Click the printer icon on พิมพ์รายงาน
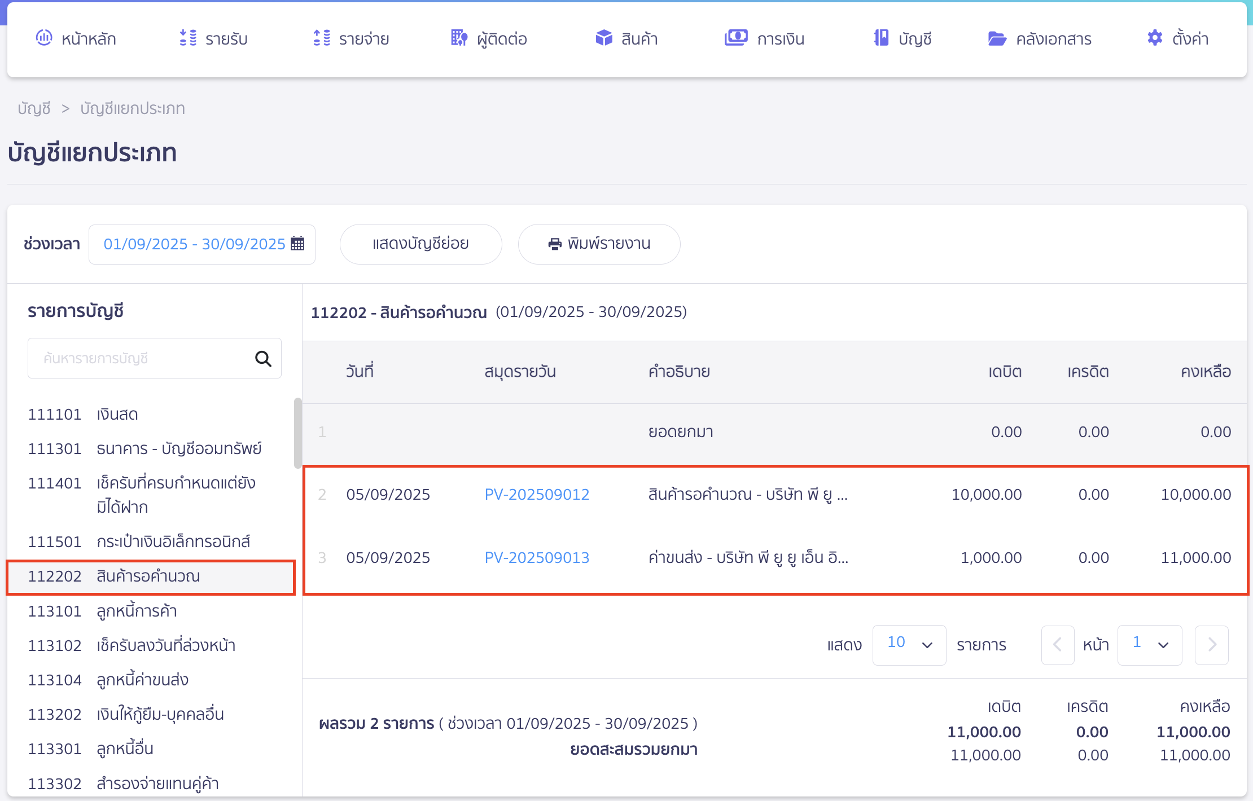 tap(555, 244)
